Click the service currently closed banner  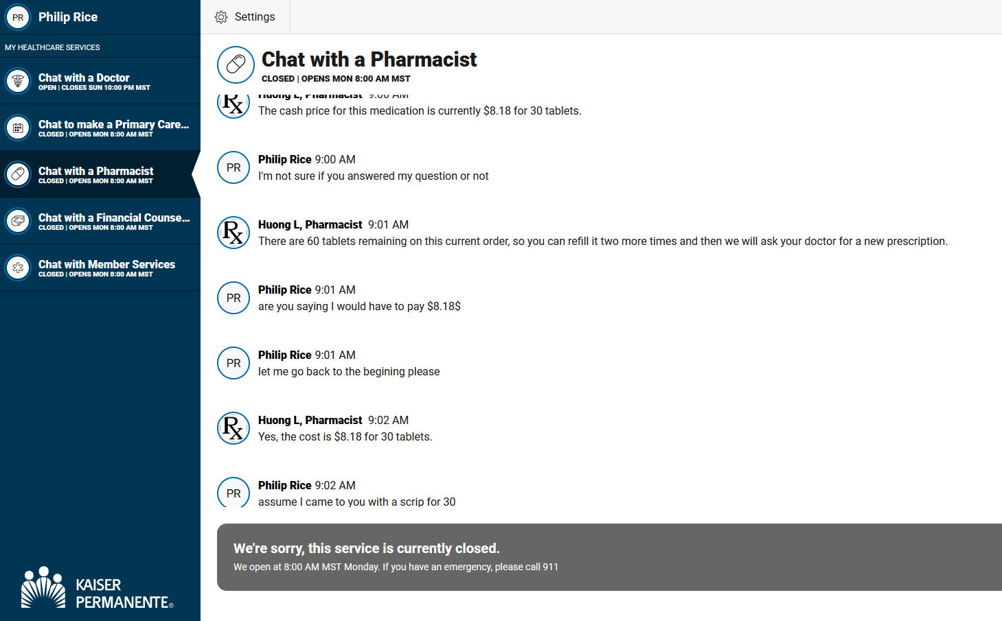[609, 557]
